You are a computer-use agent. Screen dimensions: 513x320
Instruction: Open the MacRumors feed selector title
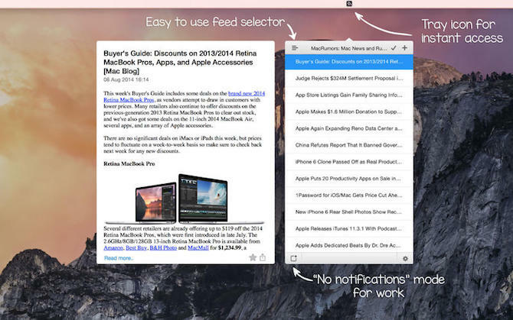click(x=348, y=48)
